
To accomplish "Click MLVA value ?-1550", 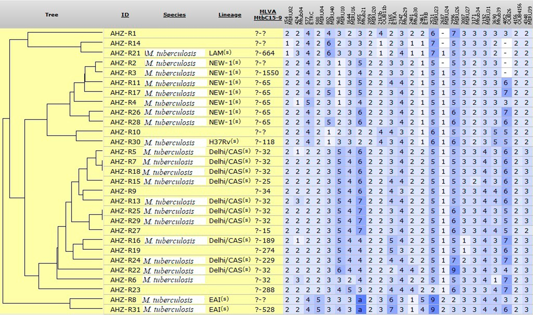I will [267, 73].
